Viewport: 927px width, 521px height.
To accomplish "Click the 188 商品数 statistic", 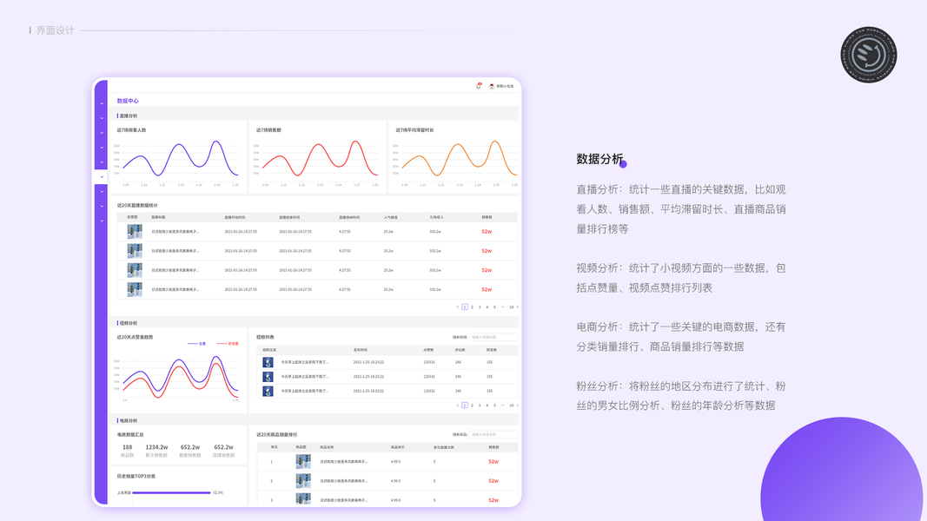I will [127, 451].
